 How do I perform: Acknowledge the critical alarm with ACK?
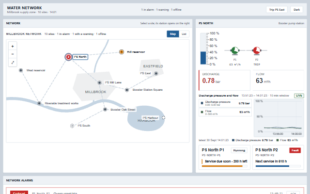coord(293,193)
